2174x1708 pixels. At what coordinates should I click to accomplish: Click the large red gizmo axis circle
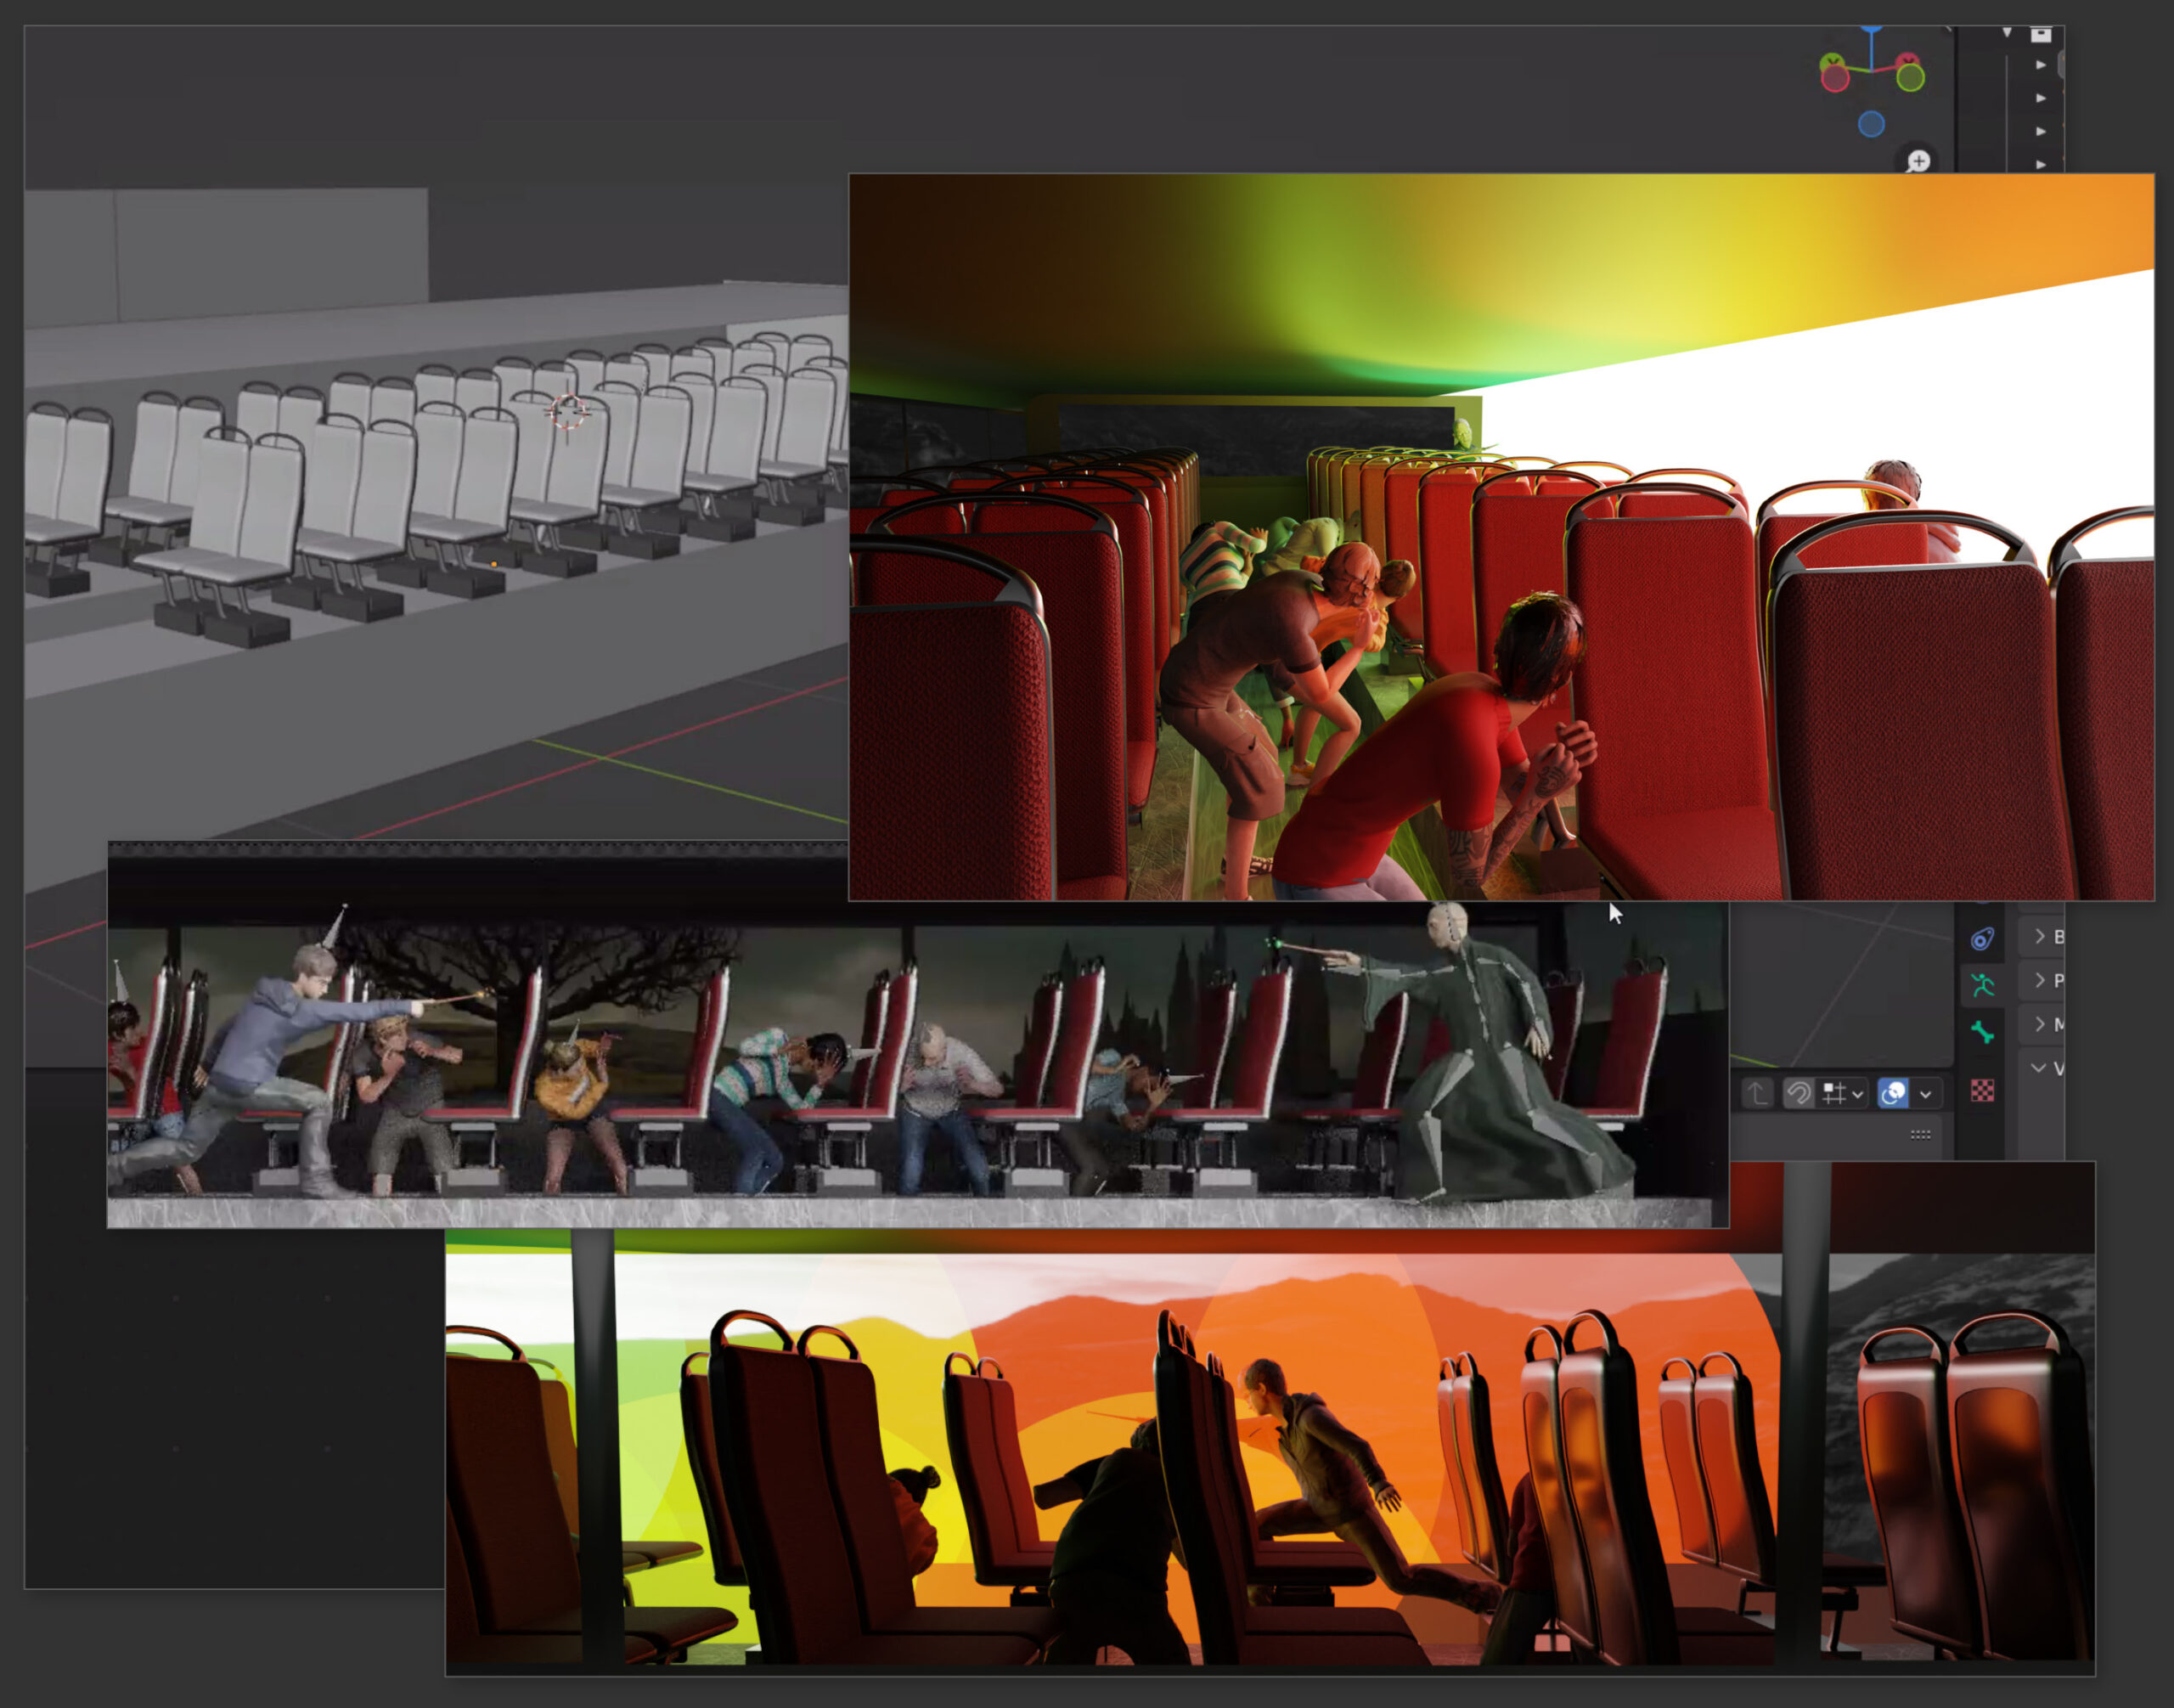[1835, 78]
